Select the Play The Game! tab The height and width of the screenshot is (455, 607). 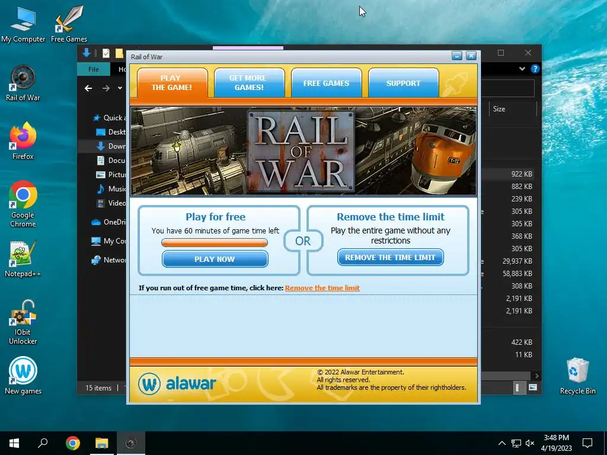(x=172, y=83)
